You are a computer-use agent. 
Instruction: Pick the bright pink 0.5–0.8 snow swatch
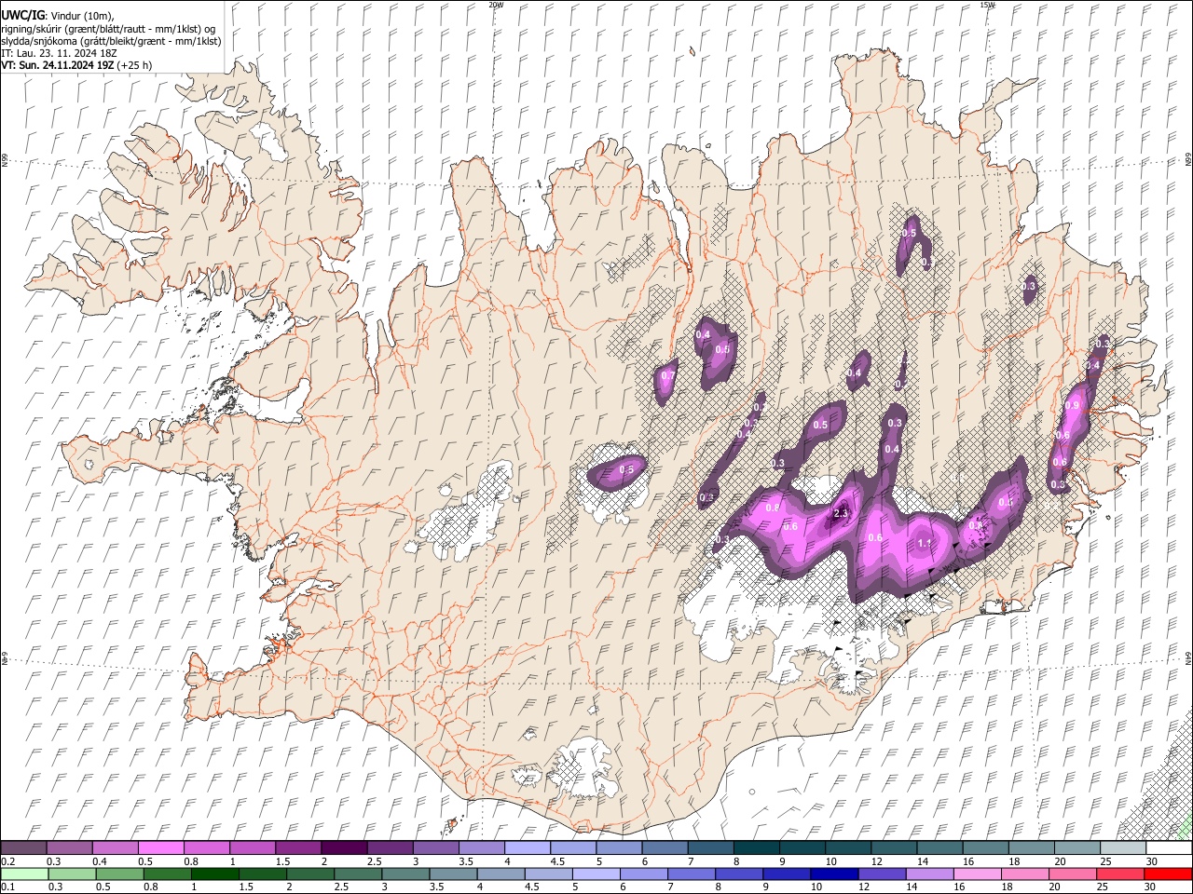pos(160,847)
